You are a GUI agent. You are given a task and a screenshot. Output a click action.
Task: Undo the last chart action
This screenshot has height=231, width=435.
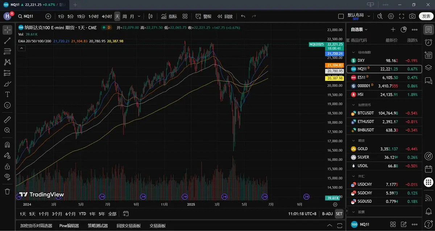(x=243, y=16)
